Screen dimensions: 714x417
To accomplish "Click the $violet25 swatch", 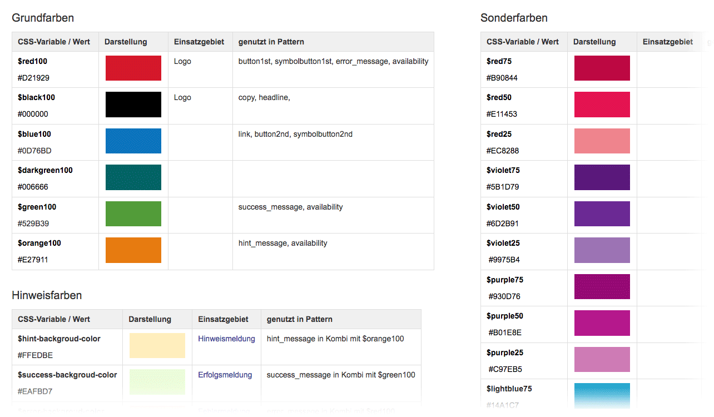I will click(x=602, y=250).
